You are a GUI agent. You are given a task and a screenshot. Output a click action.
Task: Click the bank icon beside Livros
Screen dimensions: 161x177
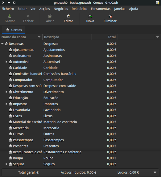10,116
